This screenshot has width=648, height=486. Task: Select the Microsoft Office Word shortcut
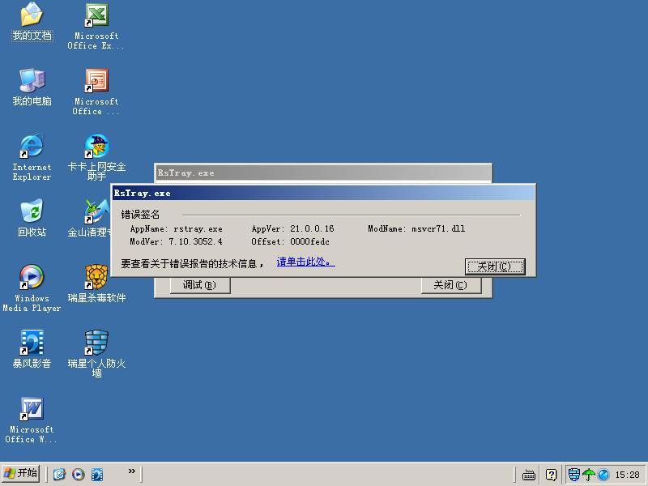pyautogui.click(x=32, y=409)
